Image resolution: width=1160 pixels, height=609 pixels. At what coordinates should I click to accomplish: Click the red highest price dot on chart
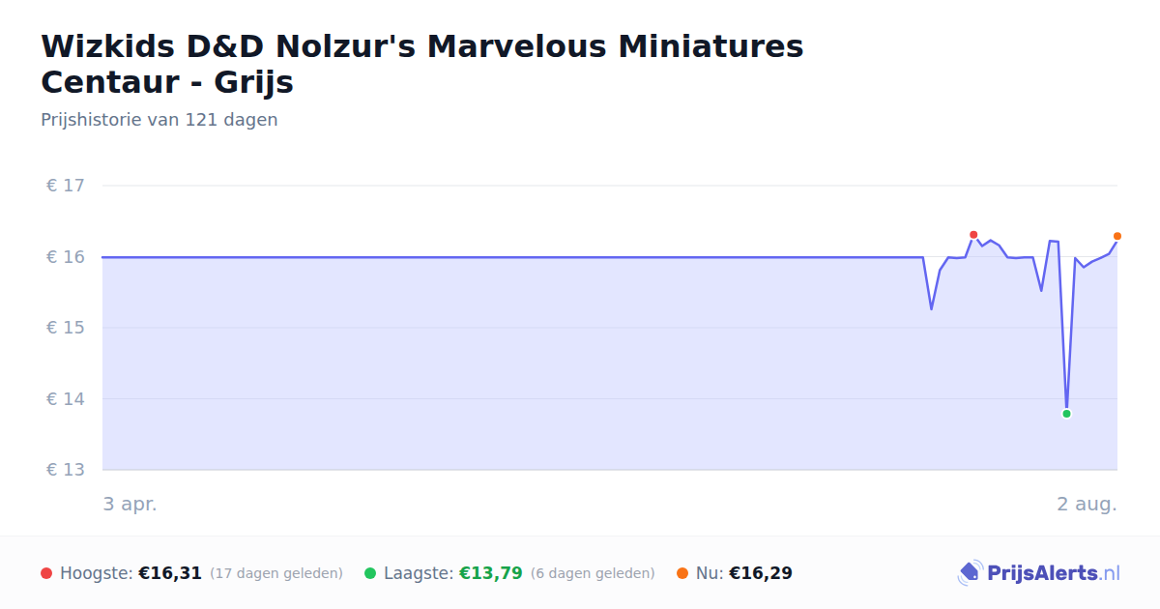(973, 235)
